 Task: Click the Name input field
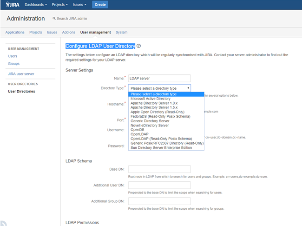[x=159, y=78]
